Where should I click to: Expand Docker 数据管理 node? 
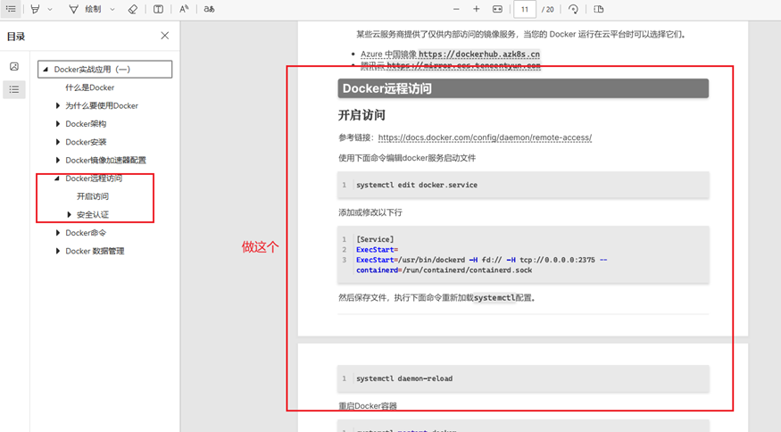[x=57, y=251]
